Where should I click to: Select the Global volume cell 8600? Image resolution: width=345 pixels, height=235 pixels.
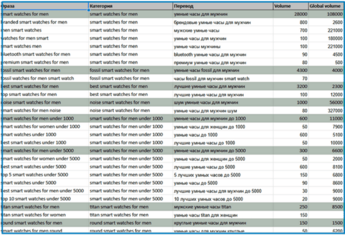(326, 183)
